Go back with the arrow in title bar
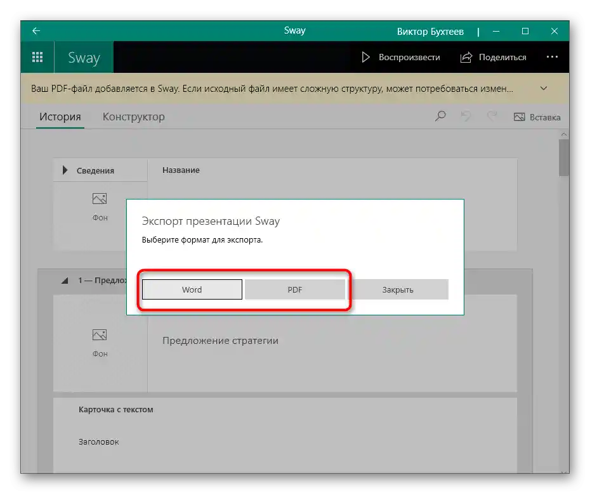This screenshot has width=590, height=494. point(36,31)
